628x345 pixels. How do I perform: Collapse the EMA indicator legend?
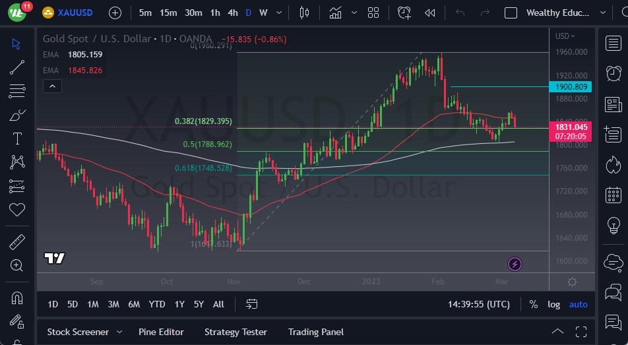click(x=52, y=86)
